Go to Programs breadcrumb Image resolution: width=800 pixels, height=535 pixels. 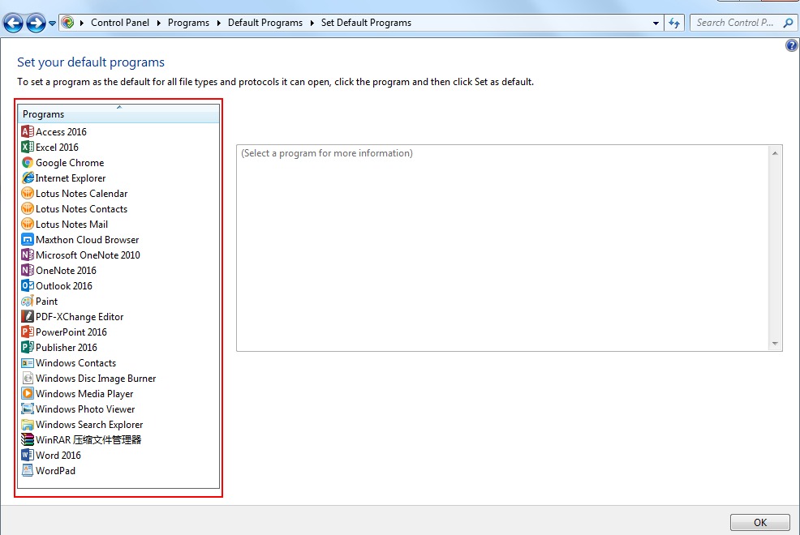pyautogui.click(x=188, y=23)
